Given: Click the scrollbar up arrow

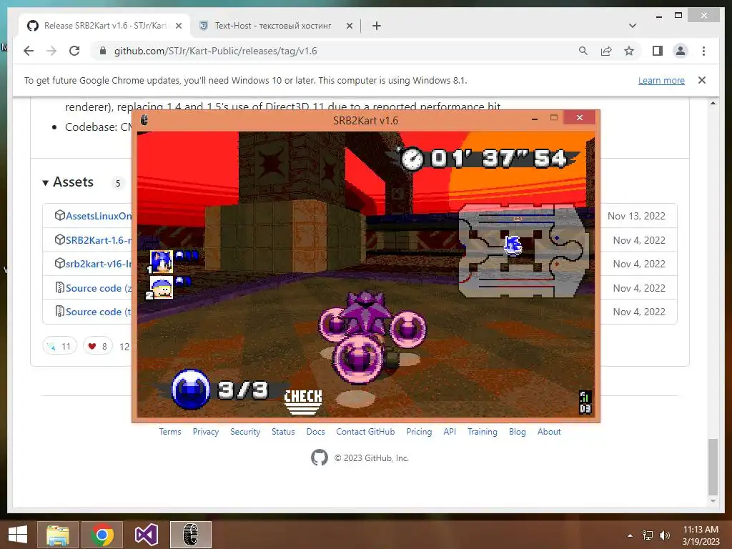Looking at the screenshot, I should [x=713, y=103].
